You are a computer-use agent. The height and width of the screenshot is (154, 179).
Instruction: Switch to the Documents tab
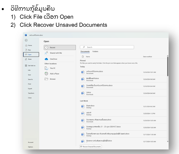pyautogui.click(x=85, y=52)
